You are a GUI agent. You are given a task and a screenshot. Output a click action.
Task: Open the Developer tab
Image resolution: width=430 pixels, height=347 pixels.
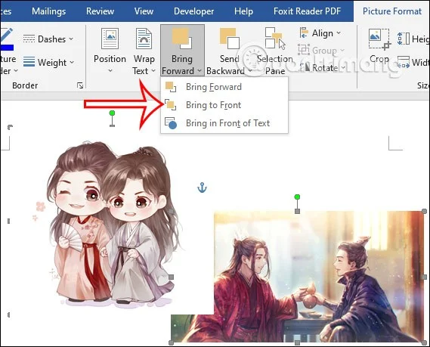(193, 11)
